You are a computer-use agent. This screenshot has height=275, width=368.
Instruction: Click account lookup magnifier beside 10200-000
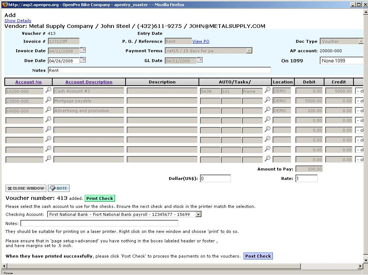click(48, 90)
